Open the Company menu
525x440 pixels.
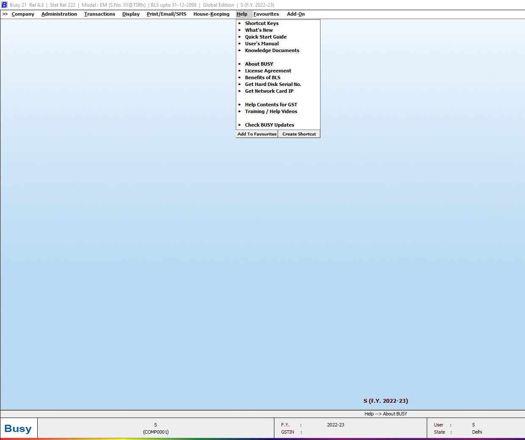(x=23, y=14)
